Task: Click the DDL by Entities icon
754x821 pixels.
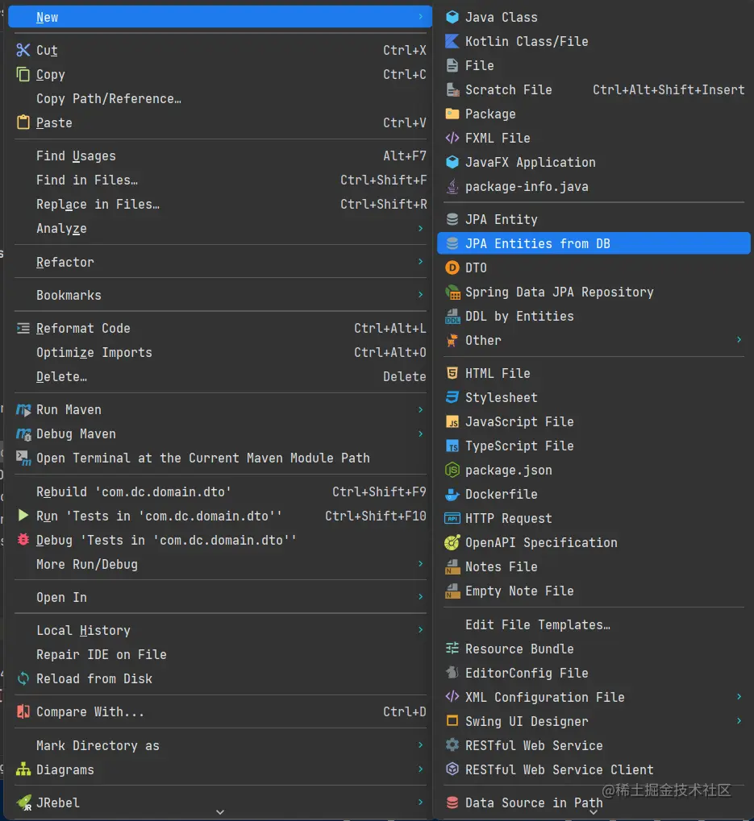Action: coord(452,317)
